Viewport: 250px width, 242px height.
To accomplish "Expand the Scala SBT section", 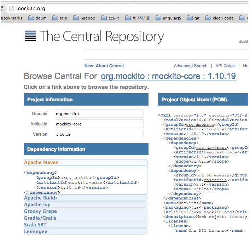I will (x=86, y=225).
